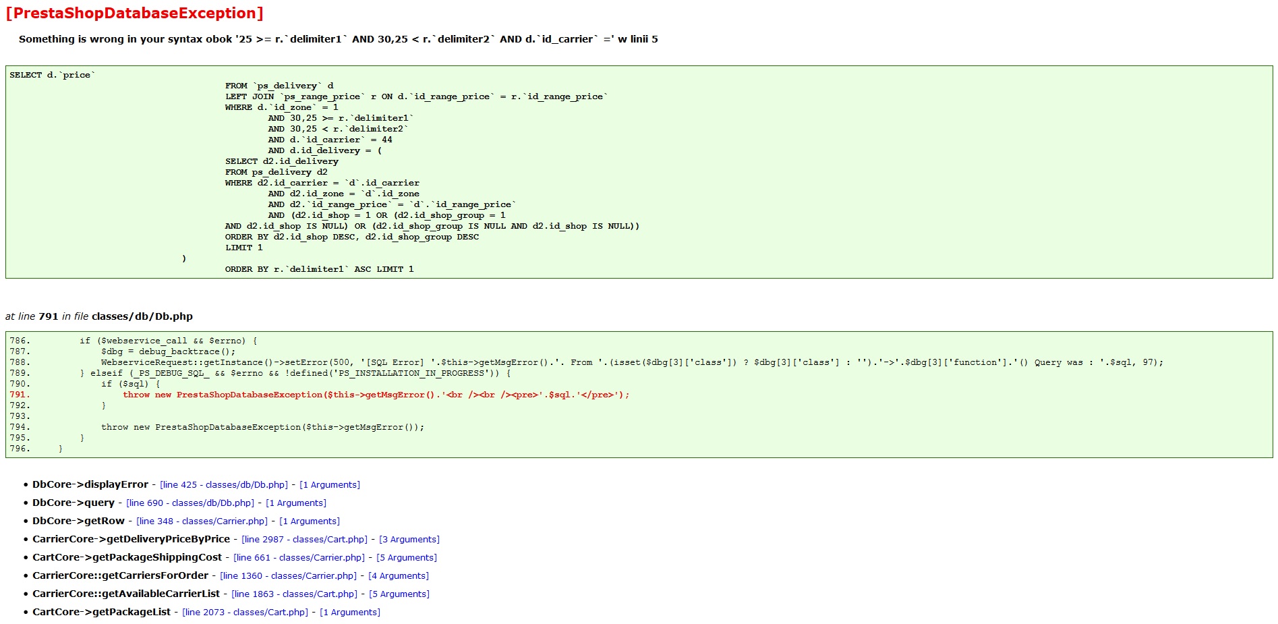Click DbCore->displayError trace entry name

tap(90, 484)
